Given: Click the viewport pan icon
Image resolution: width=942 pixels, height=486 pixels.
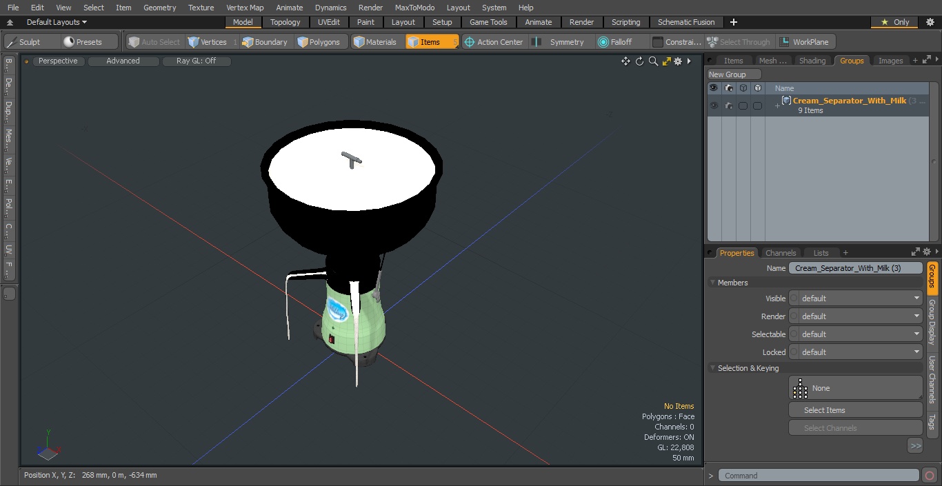Looking at the screenshot, I should [625, 61].
